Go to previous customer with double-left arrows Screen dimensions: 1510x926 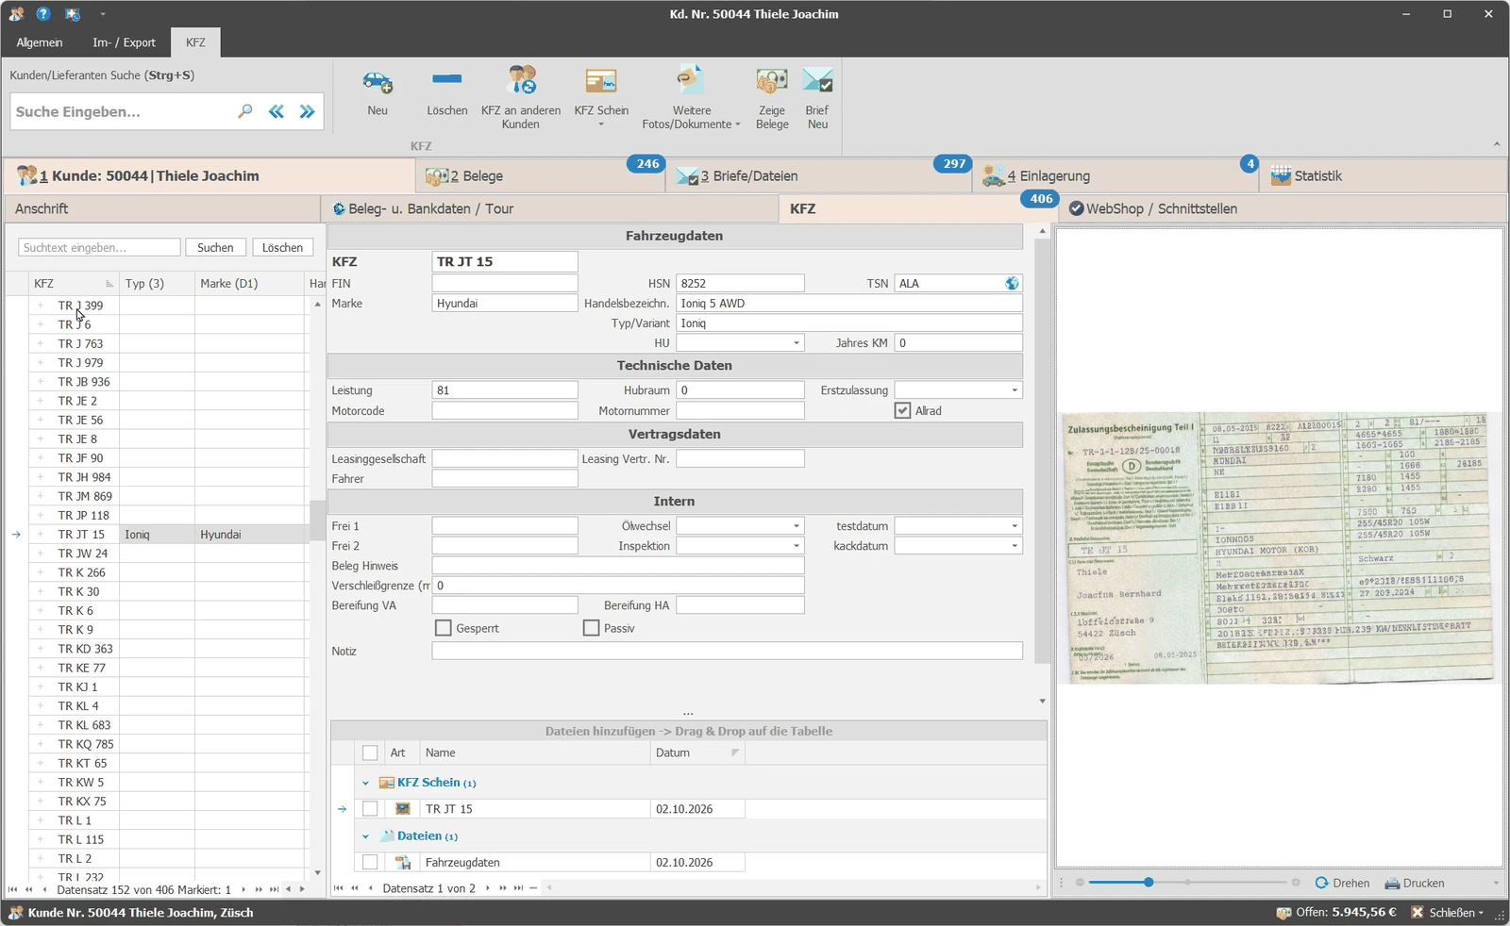tap(277, 111)
